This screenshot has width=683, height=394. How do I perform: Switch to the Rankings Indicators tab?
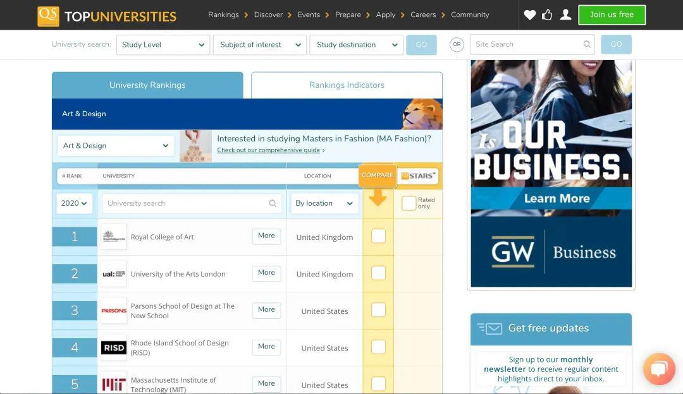tap(347, 85)
